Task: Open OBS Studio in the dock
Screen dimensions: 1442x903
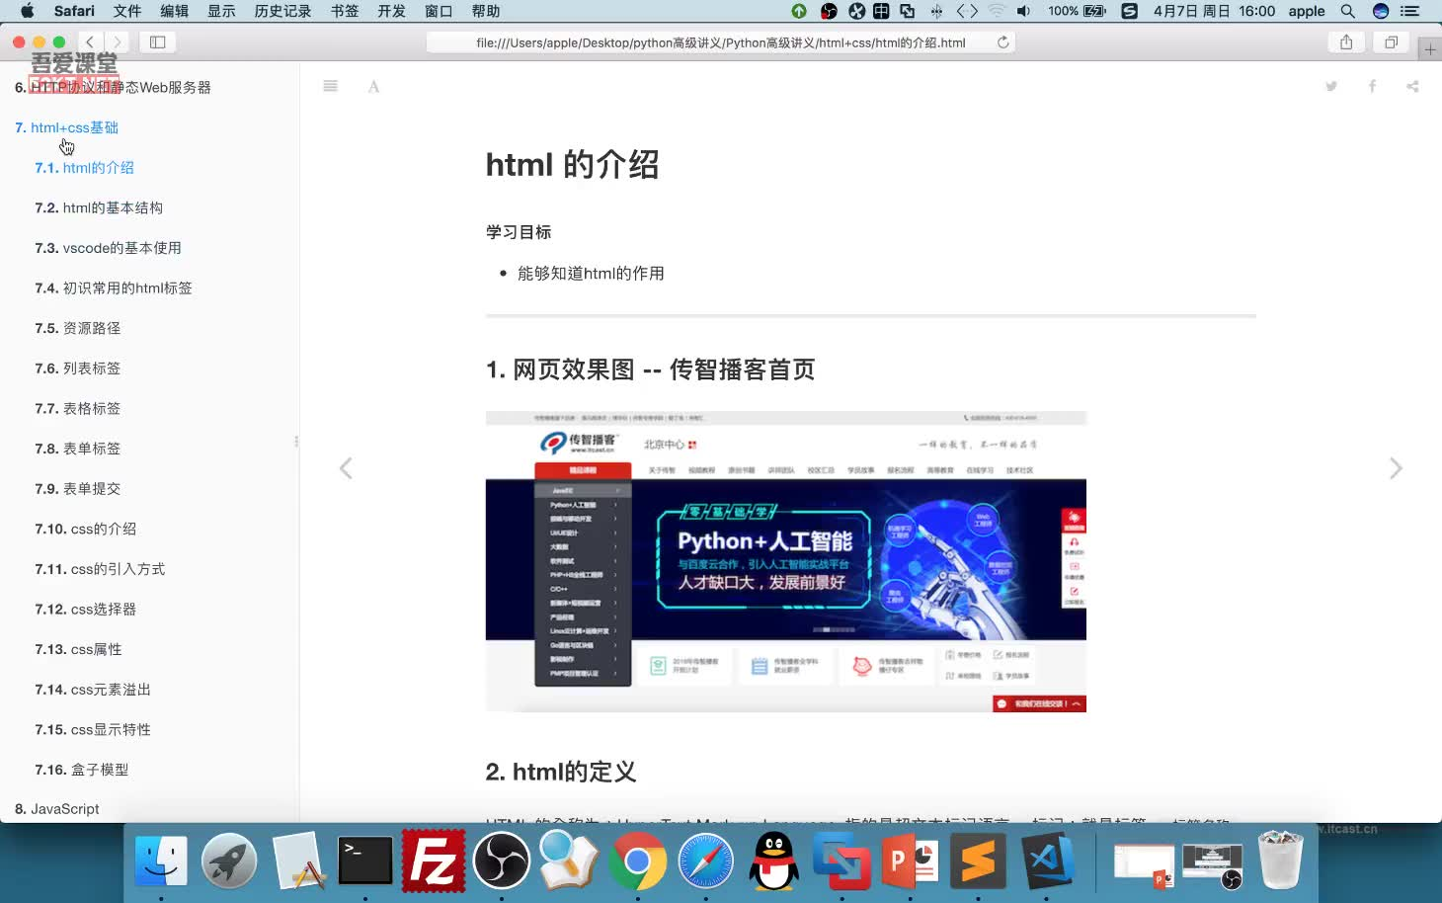Action: [x=502, y=860]
